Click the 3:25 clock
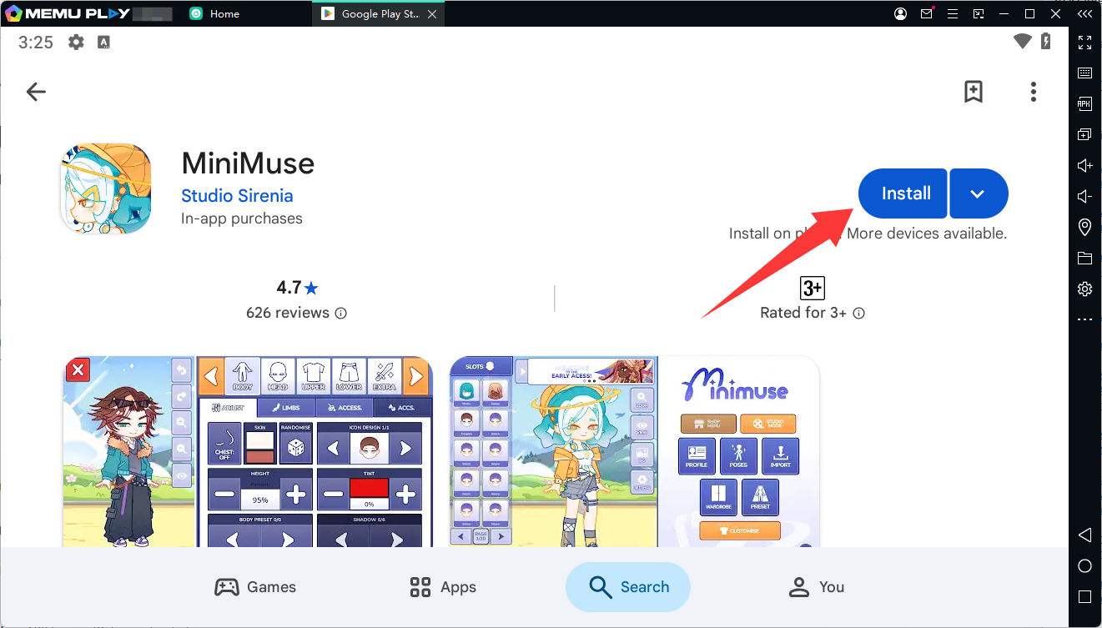The width and height of the screenshot is (1102, 628). 36,42
